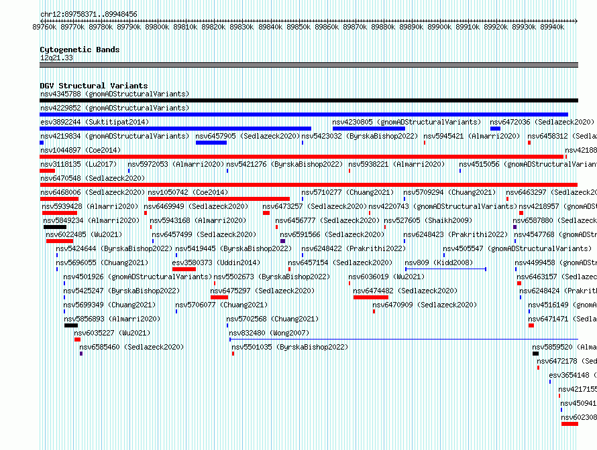The height and width of the screenshot is (450, 597).
Task: Click the blue bar below nsv6457905
Action: [211, 143]
